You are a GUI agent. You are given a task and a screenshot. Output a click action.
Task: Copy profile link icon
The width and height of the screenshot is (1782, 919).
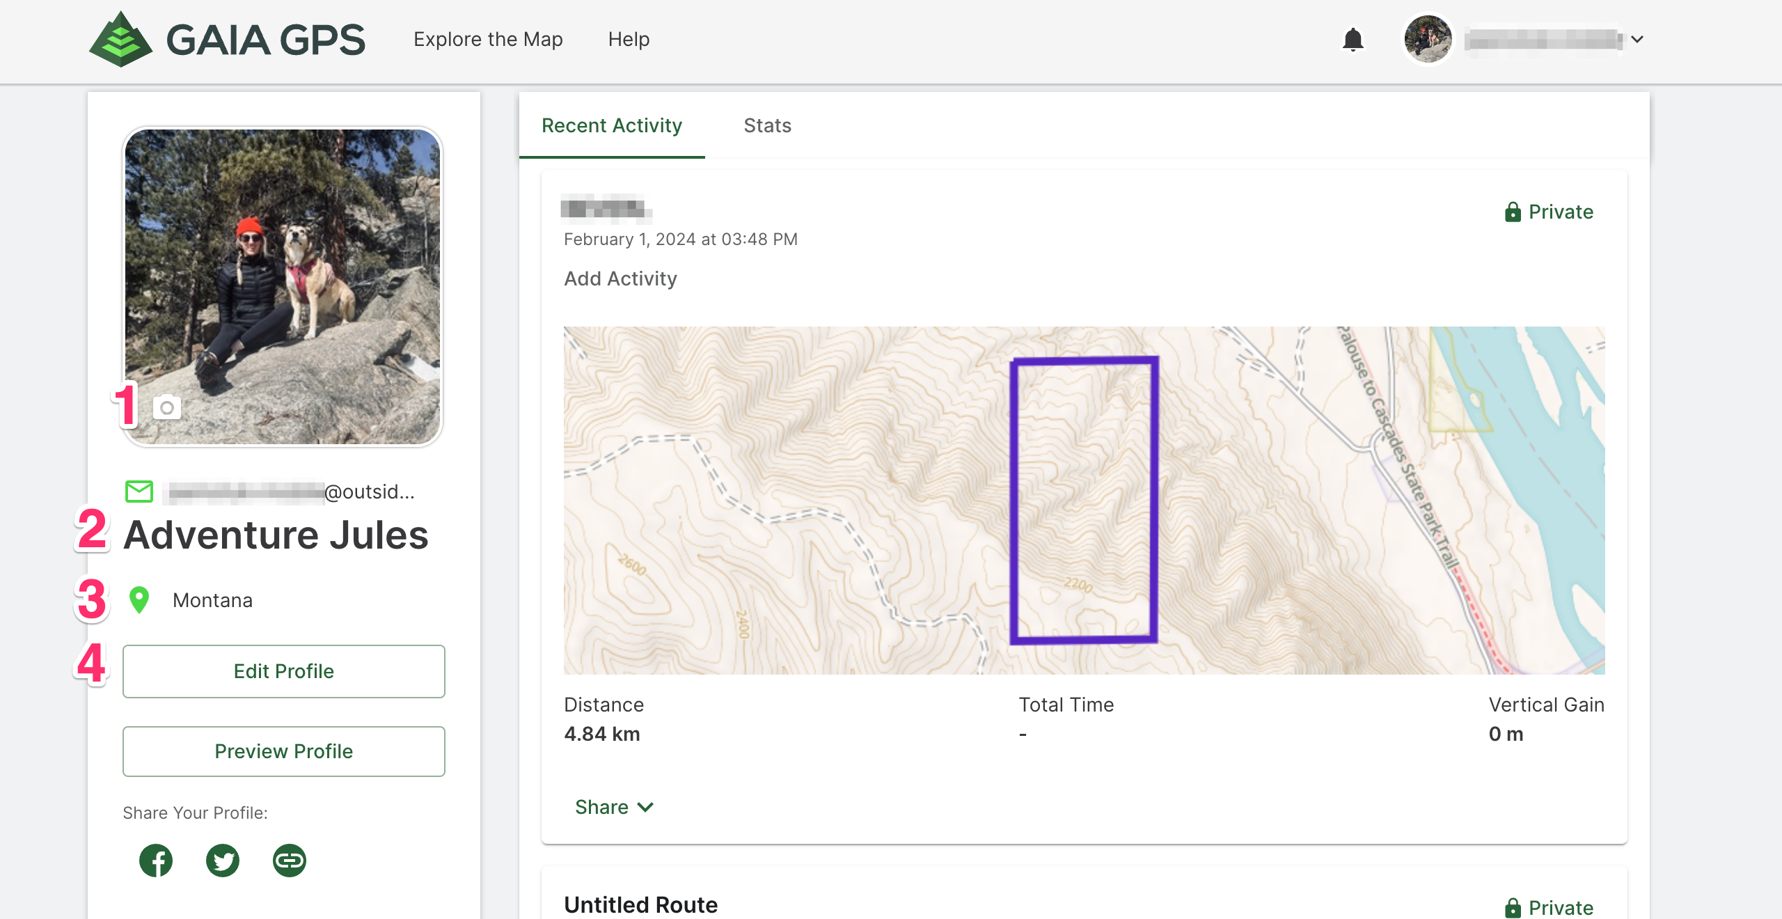(290, 861)
